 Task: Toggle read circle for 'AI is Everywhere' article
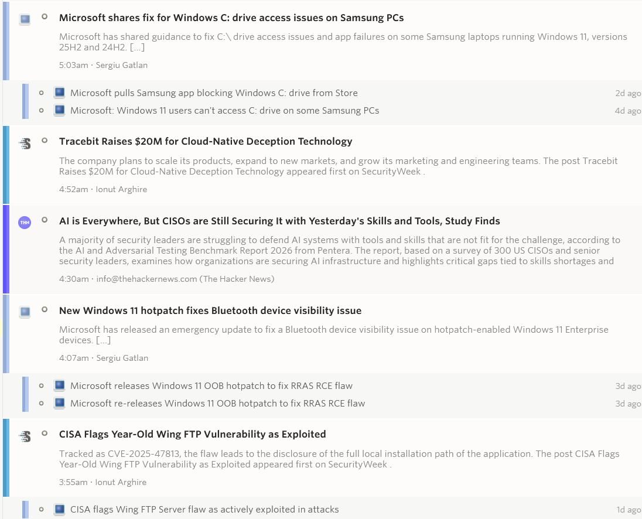(45, 220)
